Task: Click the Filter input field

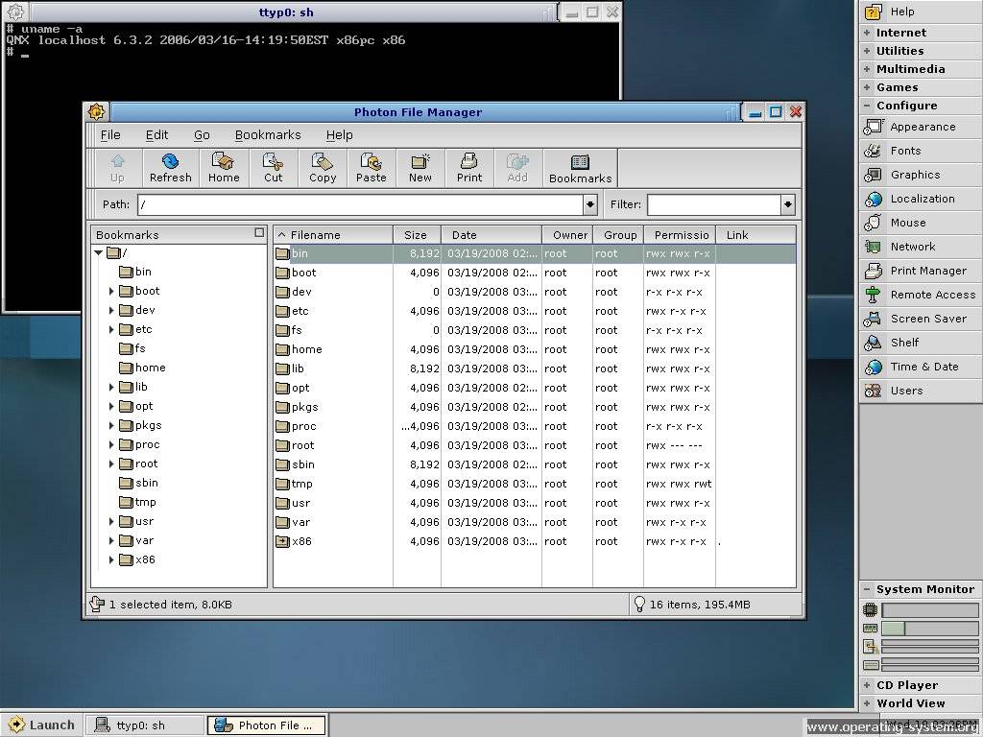Action: tap(714, 204)
